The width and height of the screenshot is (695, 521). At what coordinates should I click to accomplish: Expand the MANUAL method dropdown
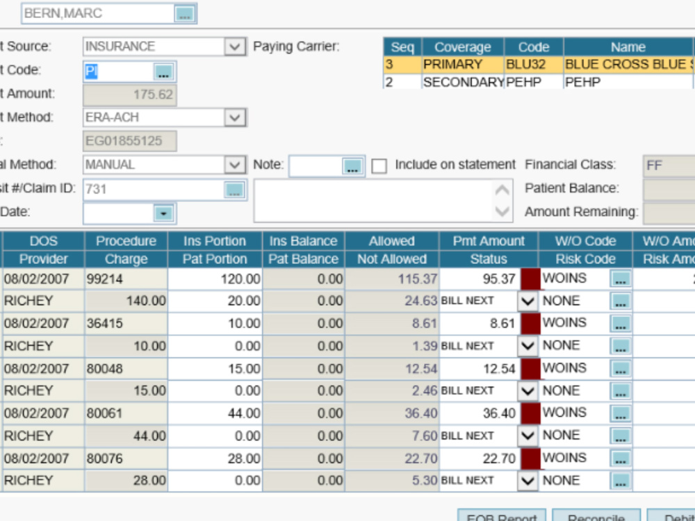point(235,165)
